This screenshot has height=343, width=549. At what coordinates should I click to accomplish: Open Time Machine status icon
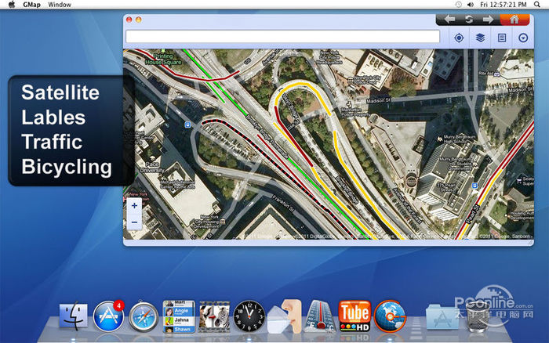[458, 5]
